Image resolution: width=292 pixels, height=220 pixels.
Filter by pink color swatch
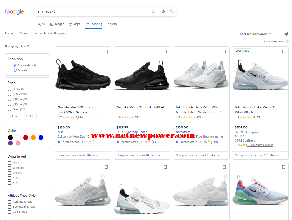tap(18, 143)
